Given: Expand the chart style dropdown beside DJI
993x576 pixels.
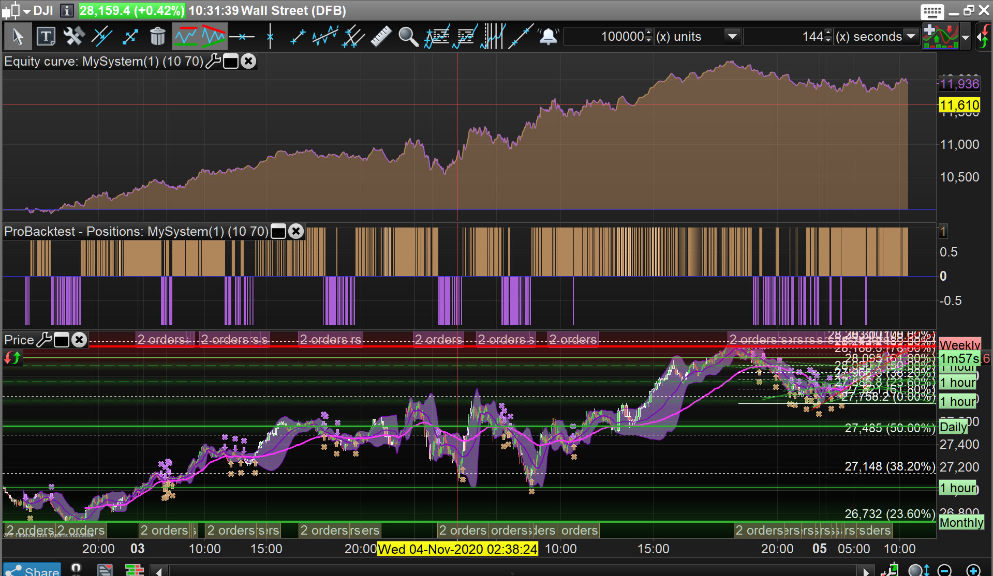Looking at the screenshot, I should [27, 11].
